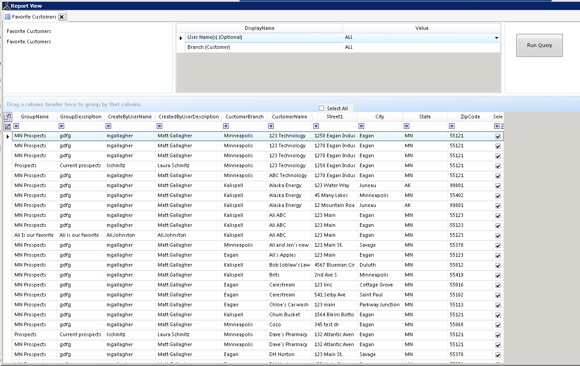The width and height of the screenshot is (580, 366).
Task: Click the 'Ali Is our favorite' group name cell
Action: (x=34, y=235)
